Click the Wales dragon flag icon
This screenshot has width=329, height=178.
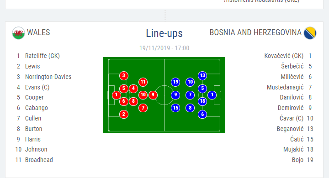point(18,33)
